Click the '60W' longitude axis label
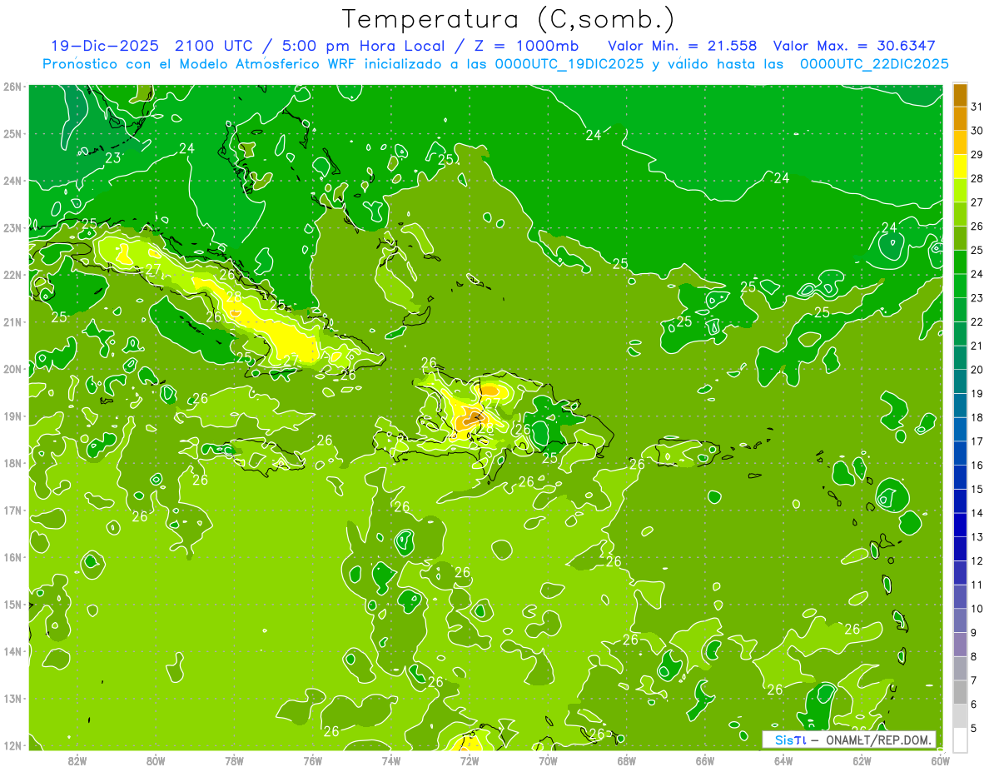The image size is (999, 772). (x=941, y=760)
